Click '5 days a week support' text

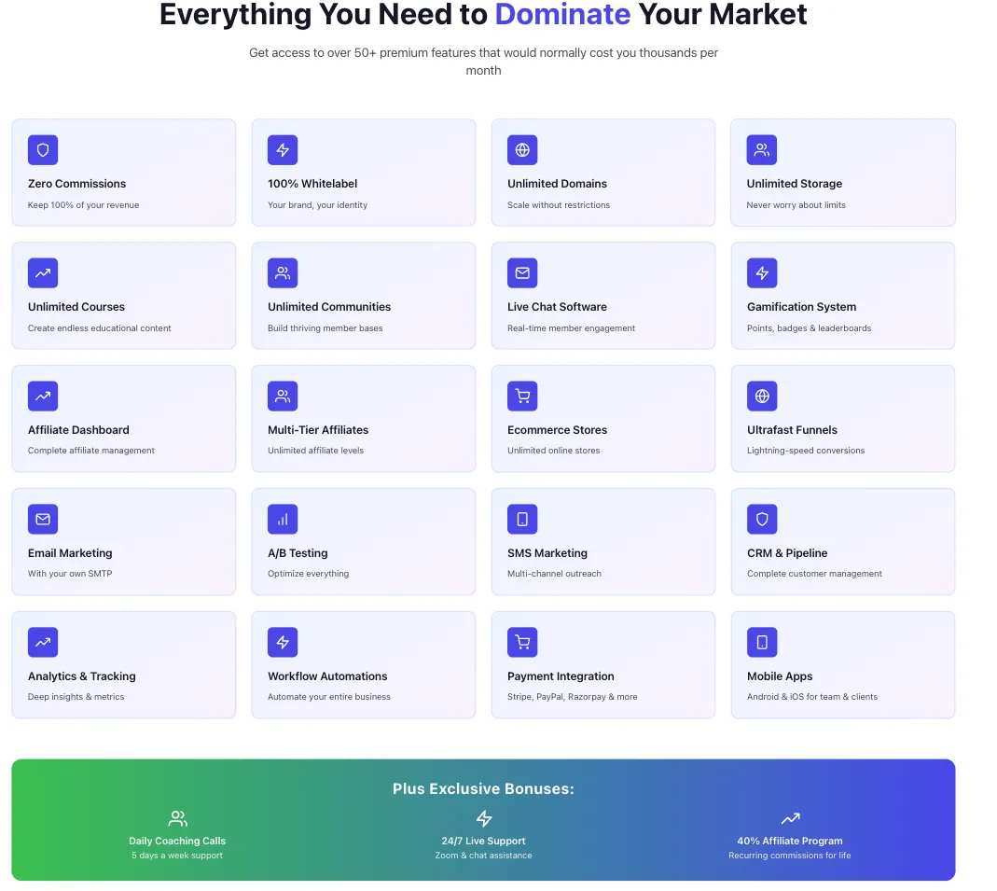[x=177, y=856]
